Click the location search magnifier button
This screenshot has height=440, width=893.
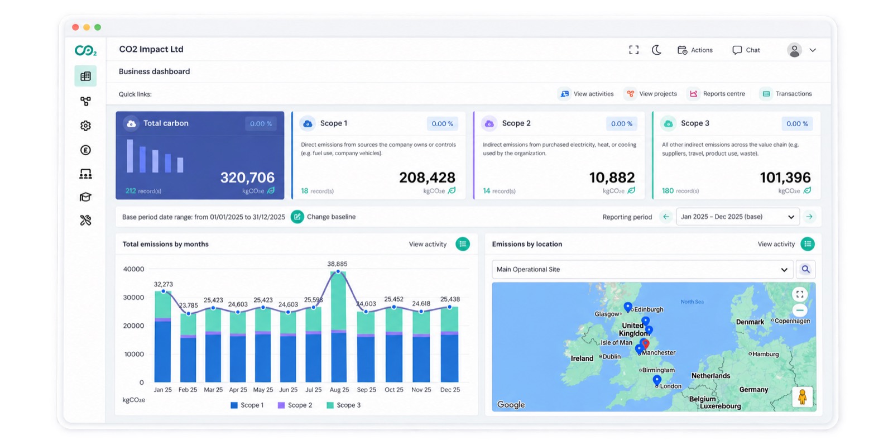coord(805,269)
